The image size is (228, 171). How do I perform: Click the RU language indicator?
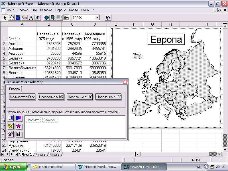(199, 167)
